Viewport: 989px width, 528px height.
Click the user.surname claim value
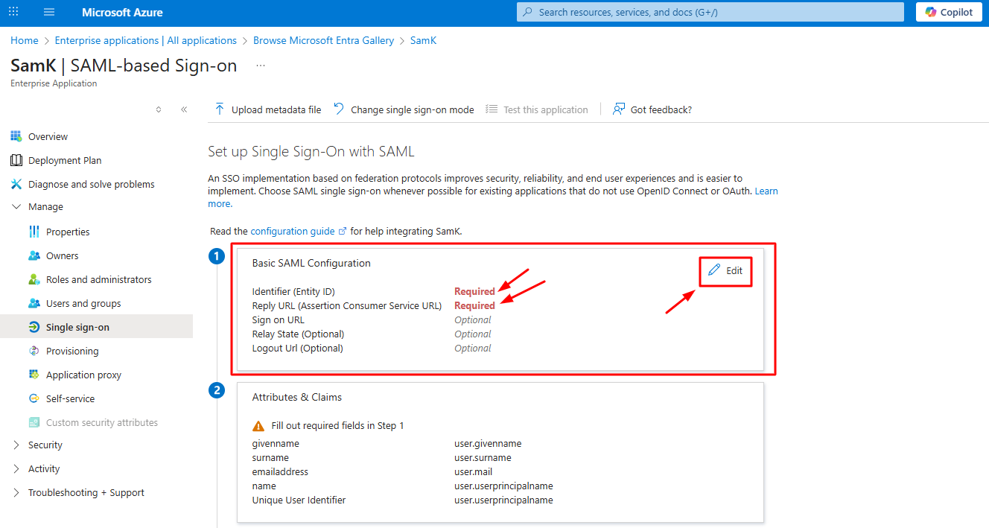pos(483,457)
